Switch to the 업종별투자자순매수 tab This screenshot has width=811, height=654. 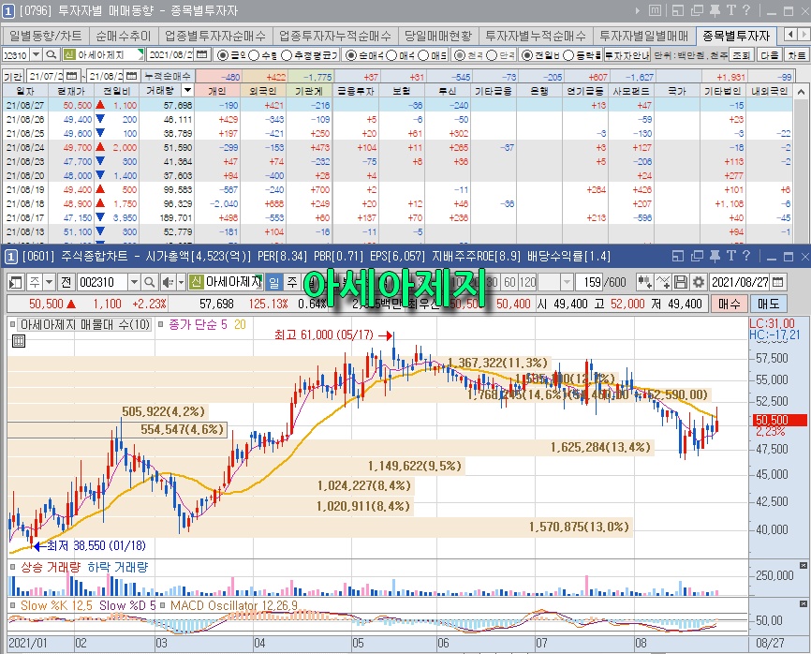(215, 36)
